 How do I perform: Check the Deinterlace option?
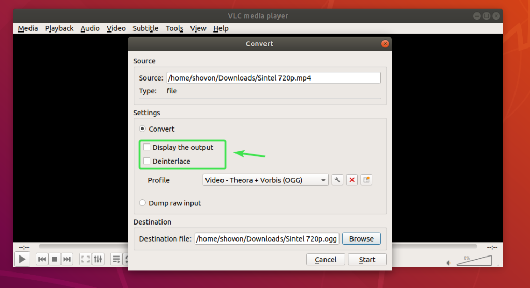147,161
